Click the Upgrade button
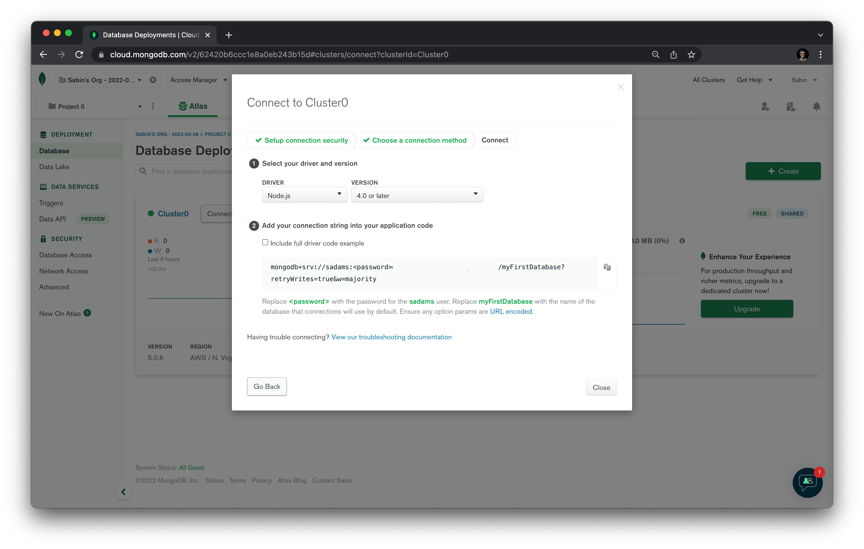864x549 pixels. (747, 309)
